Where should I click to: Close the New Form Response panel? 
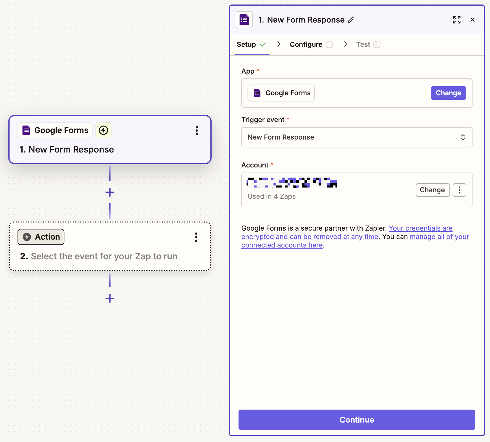(473, 20)
